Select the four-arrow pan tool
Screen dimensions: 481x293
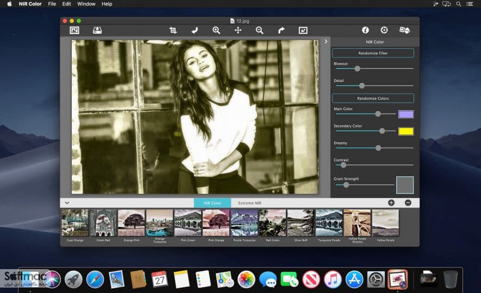coord(238,30)
